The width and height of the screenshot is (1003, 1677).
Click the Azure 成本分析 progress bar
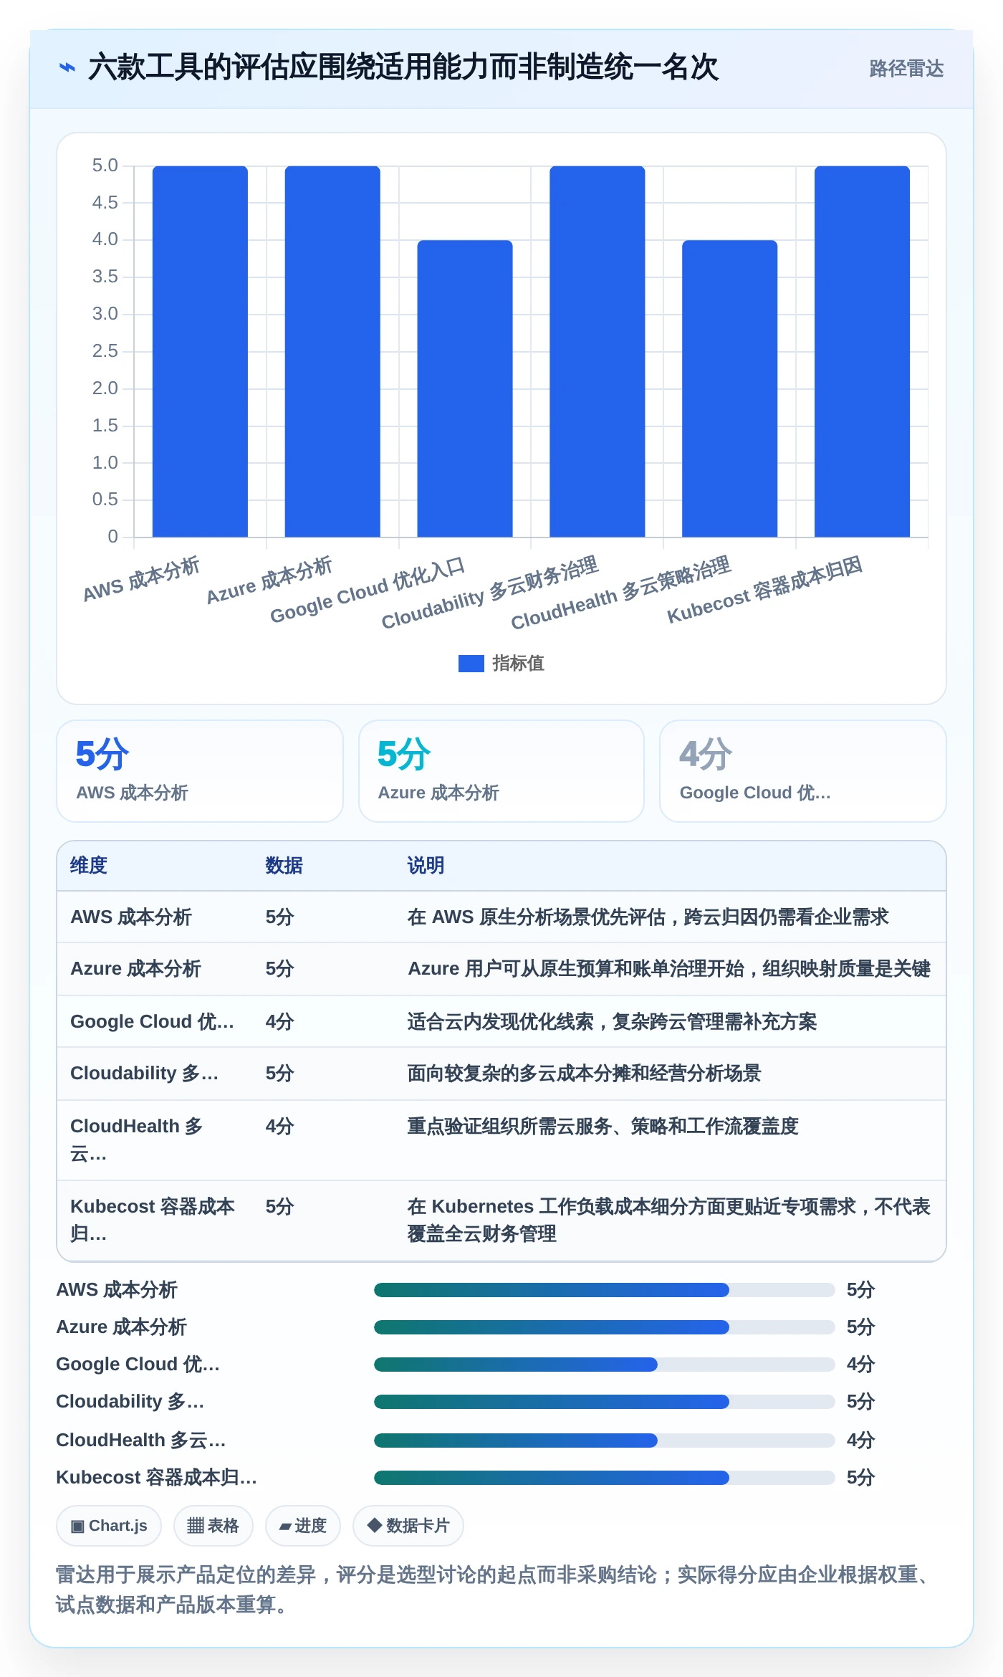(604, 1327)
